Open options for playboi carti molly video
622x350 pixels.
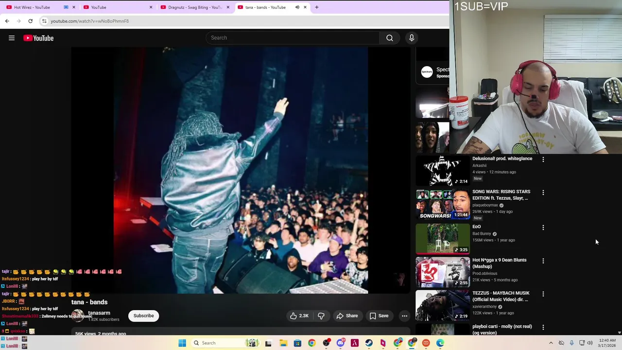click(543, 328)
